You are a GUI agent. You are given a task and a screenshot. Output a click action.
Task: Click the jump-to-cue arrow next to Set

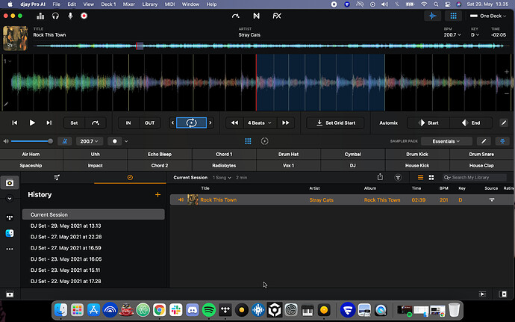coord(96,123)
